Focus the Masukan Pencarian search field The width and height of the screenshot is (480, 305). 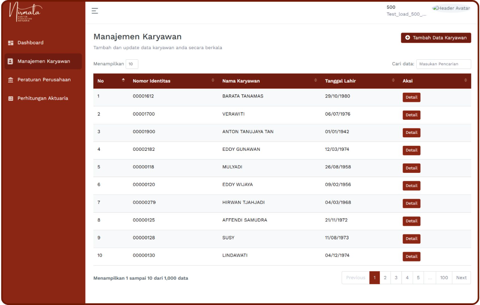coord(443,64)
